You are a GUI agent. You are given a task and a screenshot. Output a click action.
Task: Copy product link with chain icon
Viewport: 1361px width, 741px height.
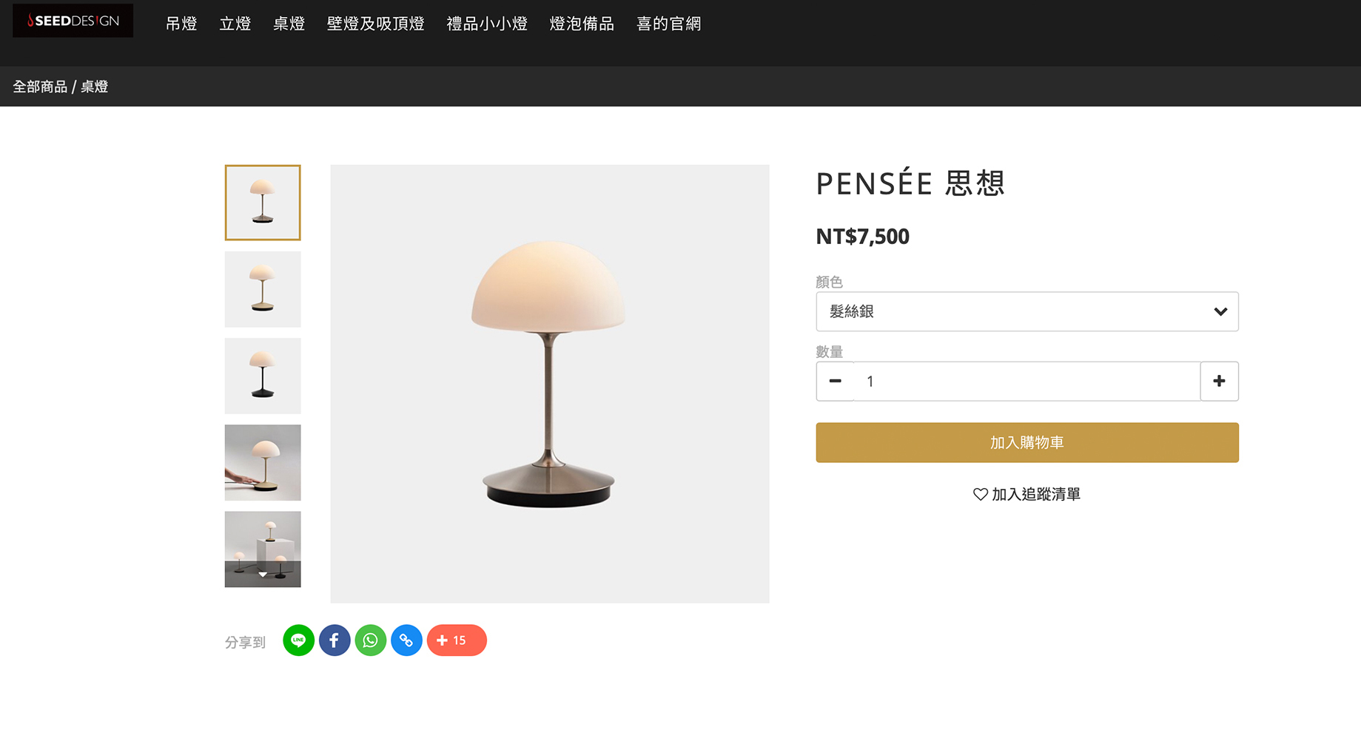click(x=406, y=640)
